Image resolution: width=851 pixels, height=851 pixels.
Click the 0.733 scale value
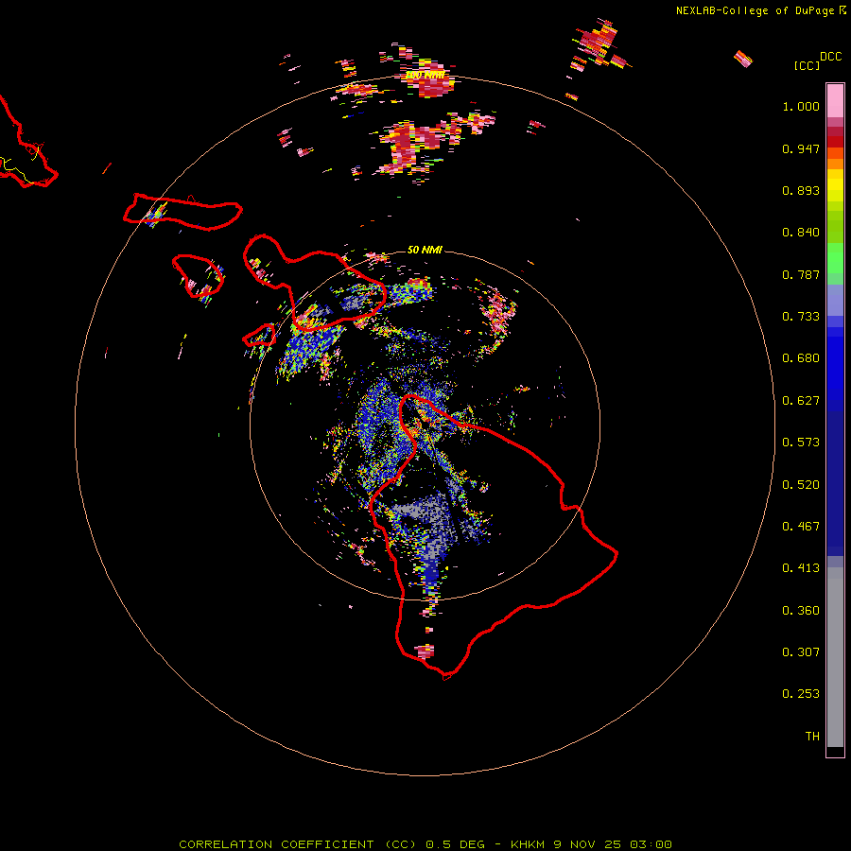pyautogui.click(x=801, y=317)
